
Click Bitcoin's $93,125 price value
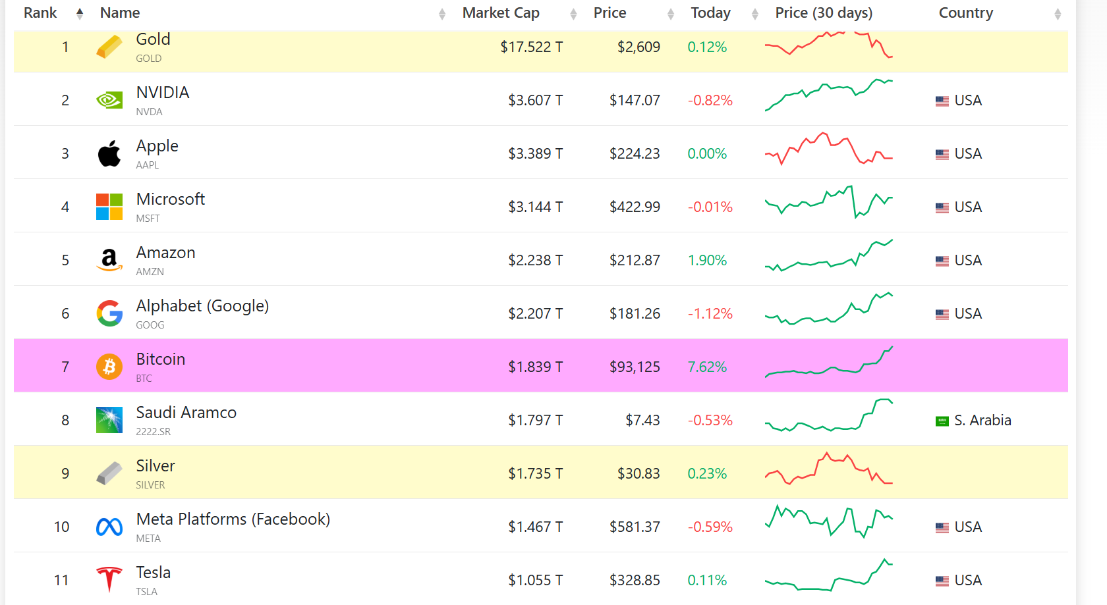tap(635, 367)
